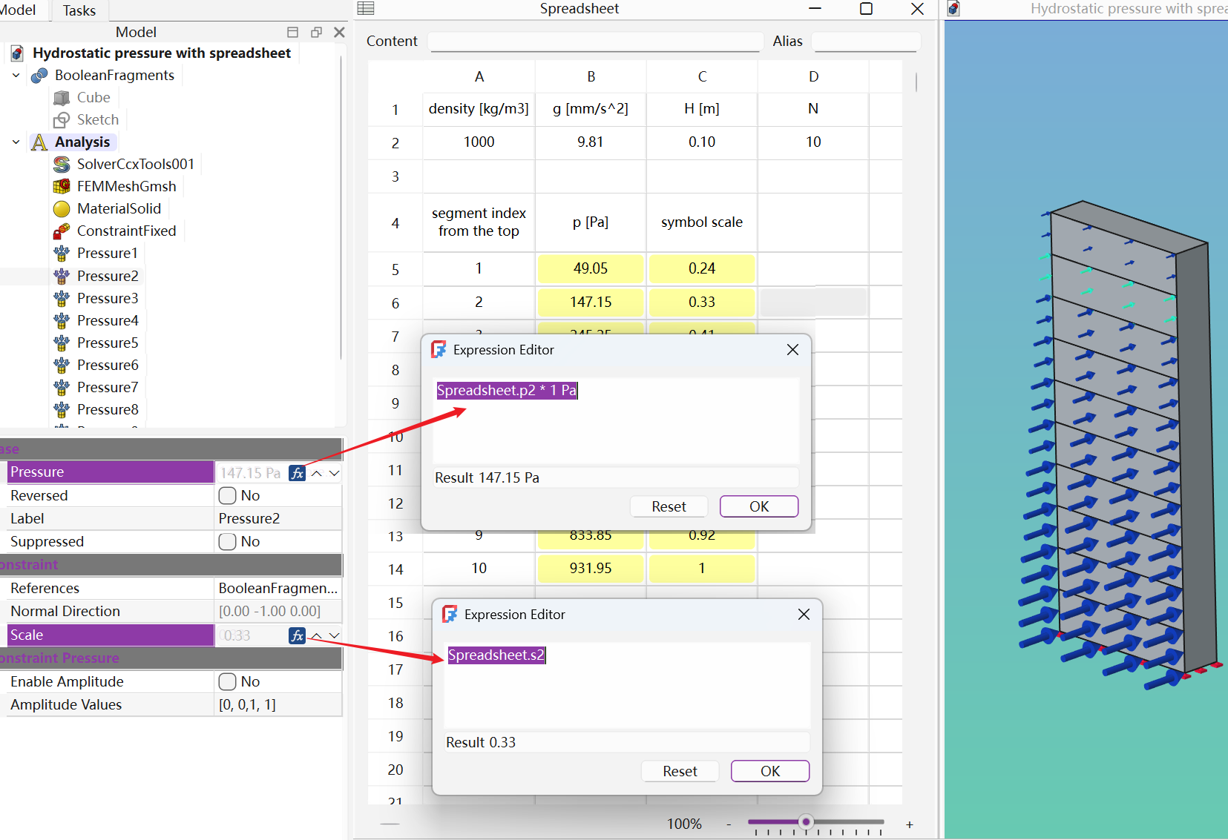
Task: Click the SolverCcxTools001 solver icon
Action: pyautogui.click(x=62, y=165)
